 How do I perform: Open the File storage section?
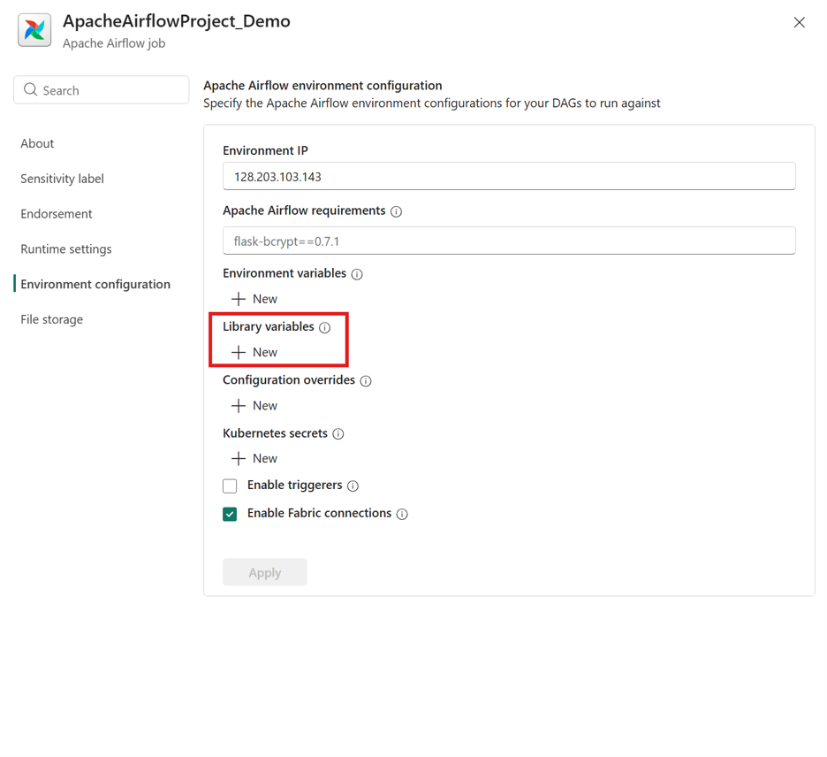[x=51, y=319]
